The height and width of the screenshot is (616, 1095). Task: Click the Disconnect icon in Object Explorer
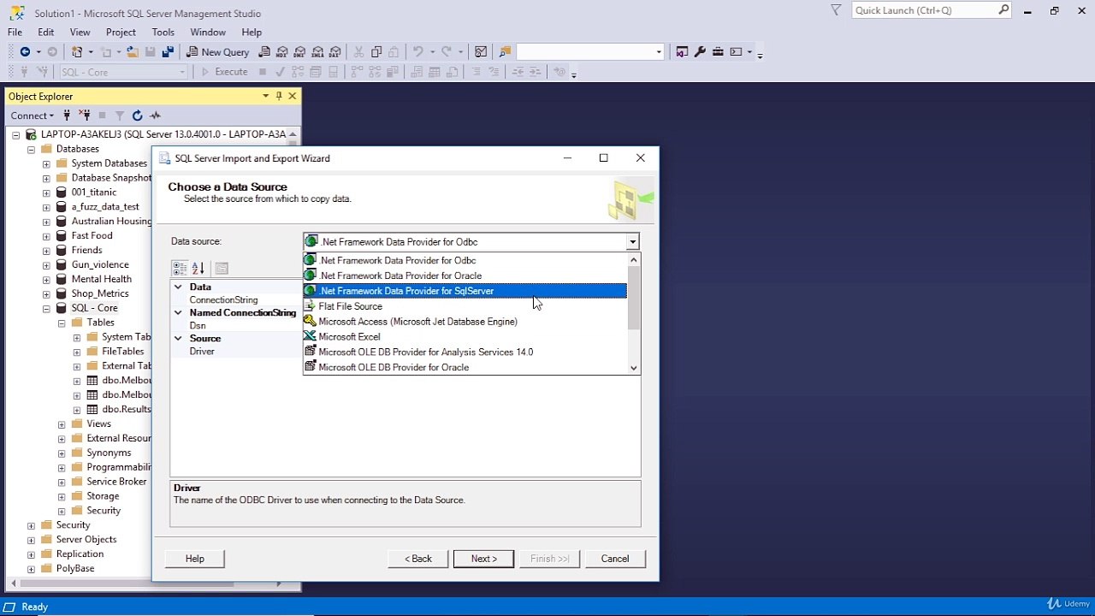click(84, 115)
